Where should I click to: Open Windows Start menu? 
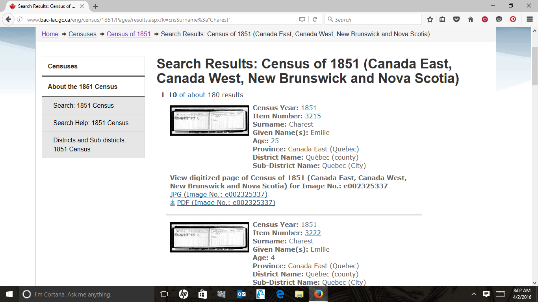9,294
